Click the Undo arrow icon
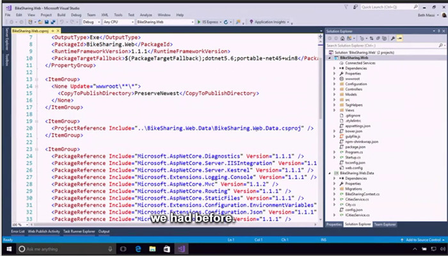 pyautogui.click(x=61, y=22)
